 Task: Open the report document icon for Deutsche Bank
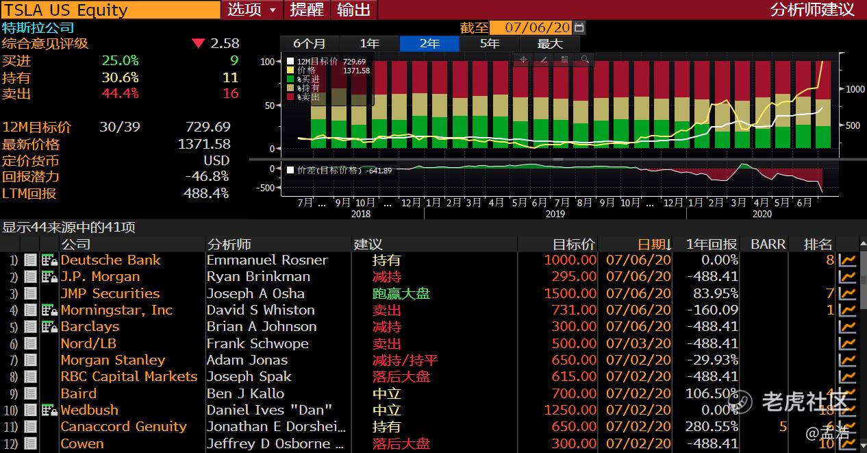[30, 260]
